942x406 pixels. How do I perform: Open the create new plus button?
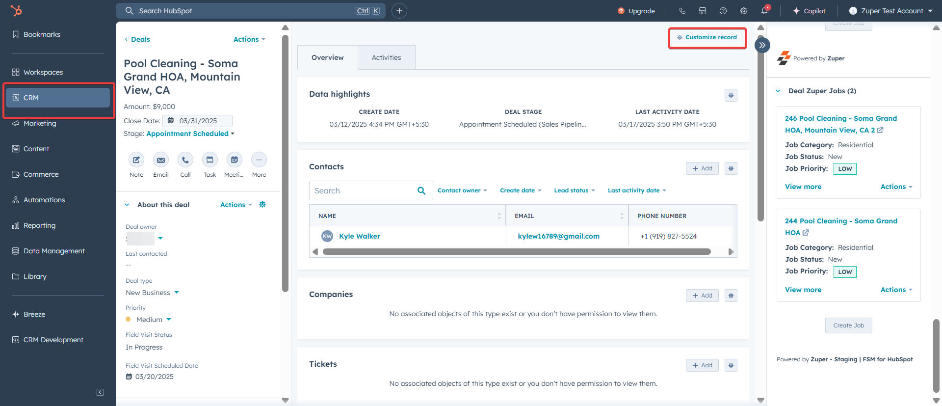tap(399, 11)
